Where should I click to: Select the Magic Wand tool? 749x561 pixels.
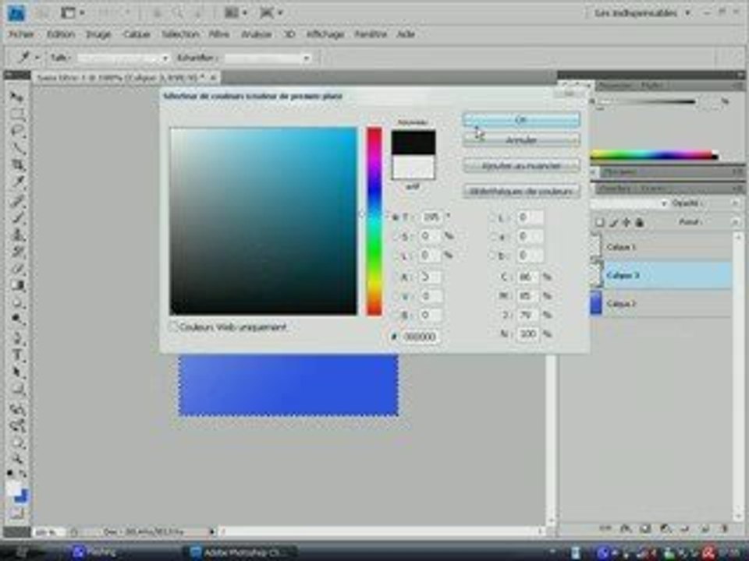[17, 148]
